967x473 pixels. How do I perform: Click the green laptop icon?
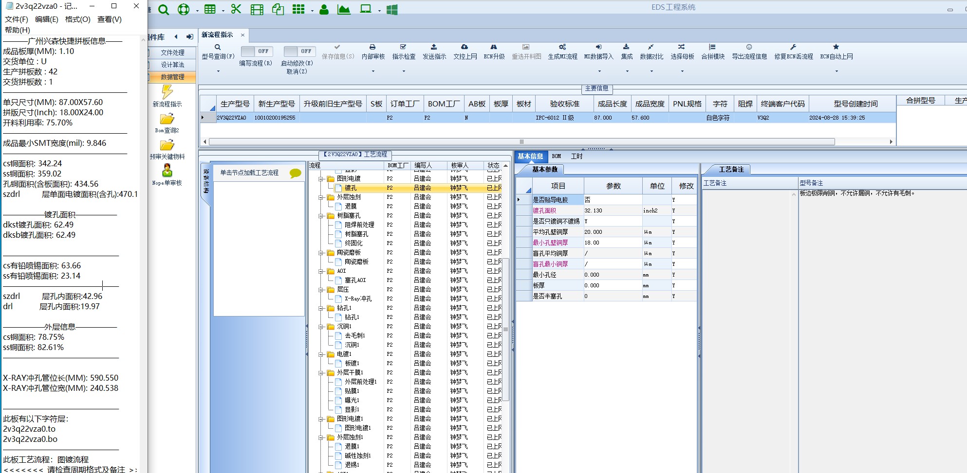click(x=365, y=9)
